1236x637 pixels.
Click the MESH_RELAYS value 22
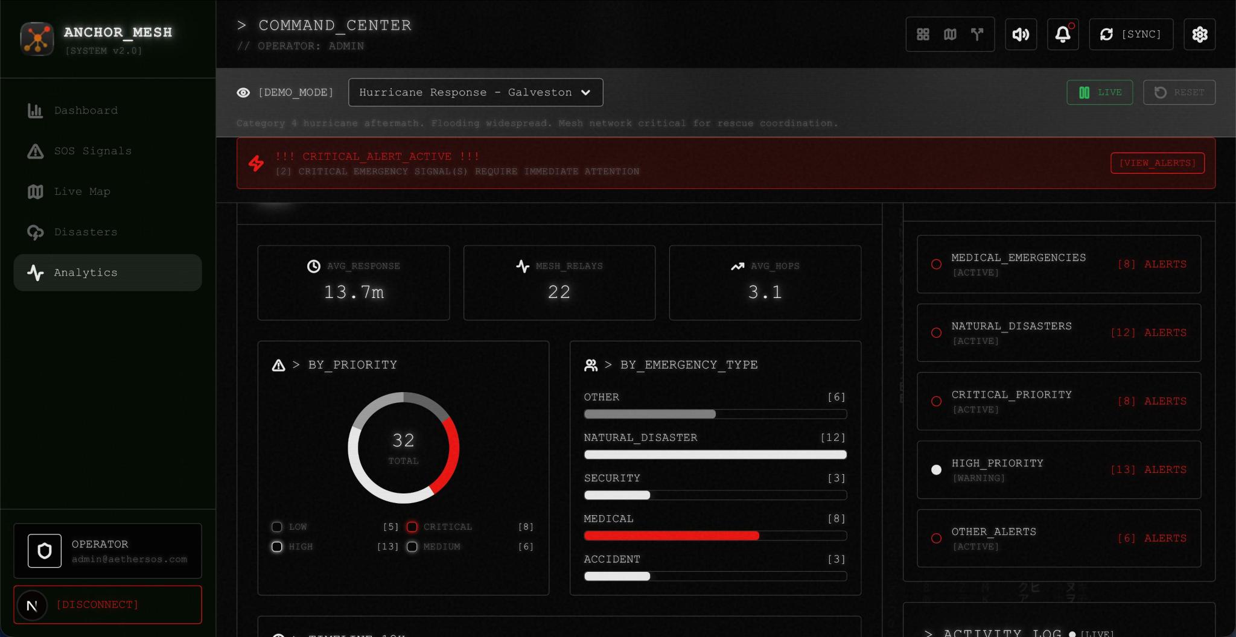click(x=559, y=293)
